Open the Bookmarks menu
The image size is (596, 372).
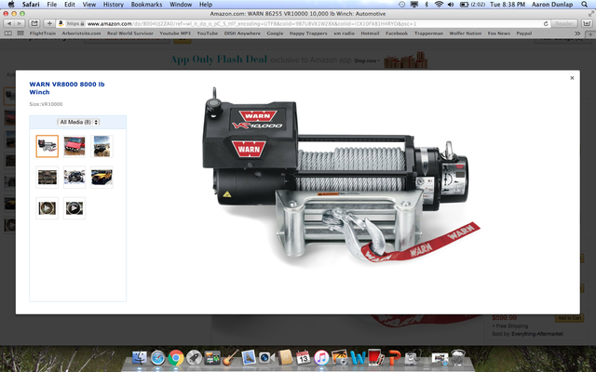pyautogui.click(x=146, y=5)
